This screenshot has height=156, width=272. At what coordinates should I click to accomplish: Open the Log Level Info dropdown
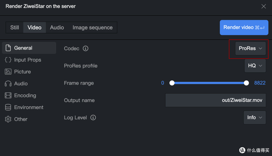[255, 118]
